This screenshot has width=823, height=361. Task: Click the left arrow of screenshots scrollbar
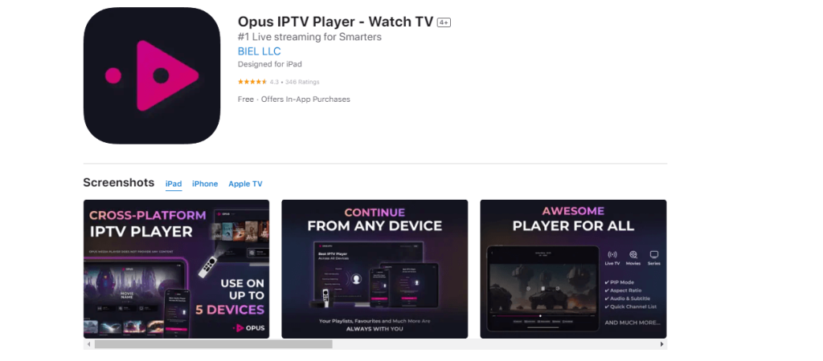coord(88,344)
